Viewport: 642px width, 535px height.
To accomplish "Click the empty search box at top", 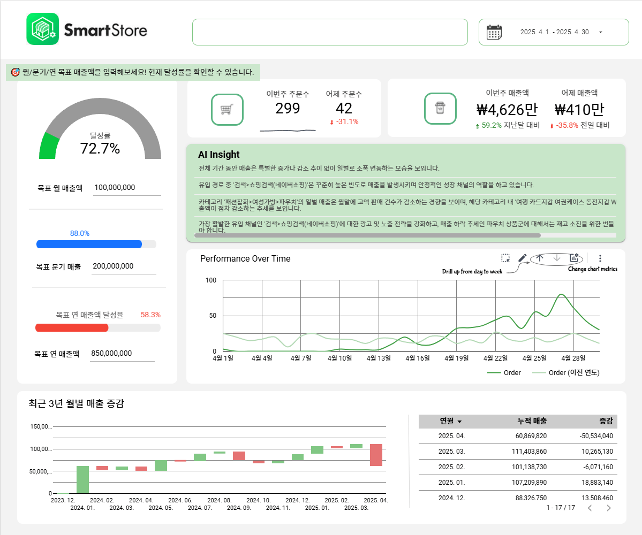I will point(330,32).
